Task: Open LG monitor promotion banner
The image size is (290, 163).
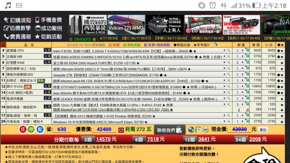Action: pyautogui.click(x=203, y=25)
